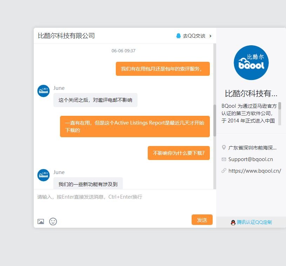Image resolution: width=286 pixels, height=266 pixels.
Task: Click the website link chain icon
Action: point(224,171)
